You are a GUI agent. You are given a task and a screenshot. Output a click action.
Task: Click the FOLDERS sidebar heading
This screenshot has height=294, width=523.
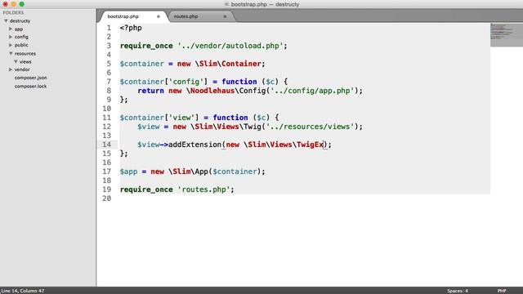pos(13,13)
